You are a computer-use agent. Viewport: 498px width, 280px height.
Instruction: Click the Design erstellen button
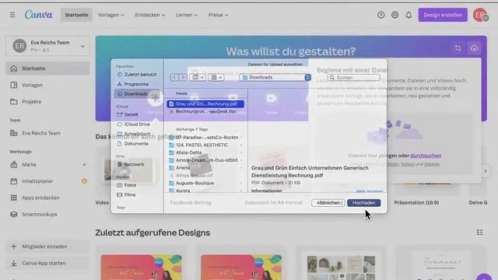click(x=443, y=15)
